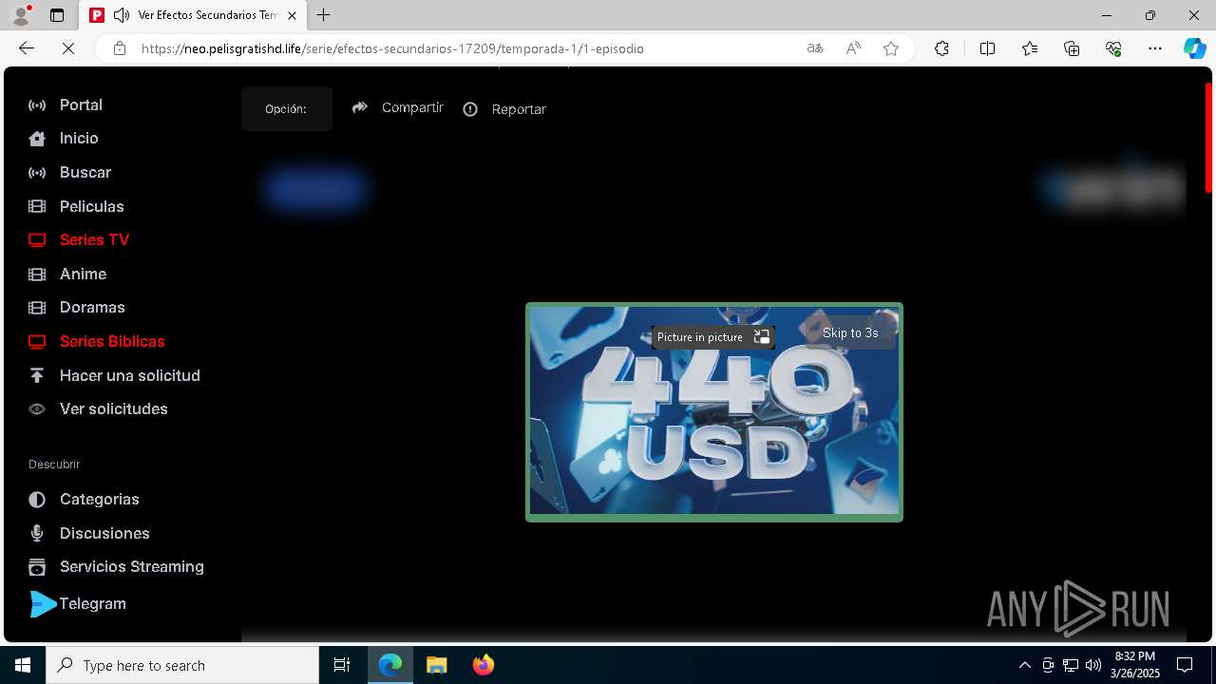Toggle Split screen view
Screen dimensions: 1216x684
[x=987, y=48]
